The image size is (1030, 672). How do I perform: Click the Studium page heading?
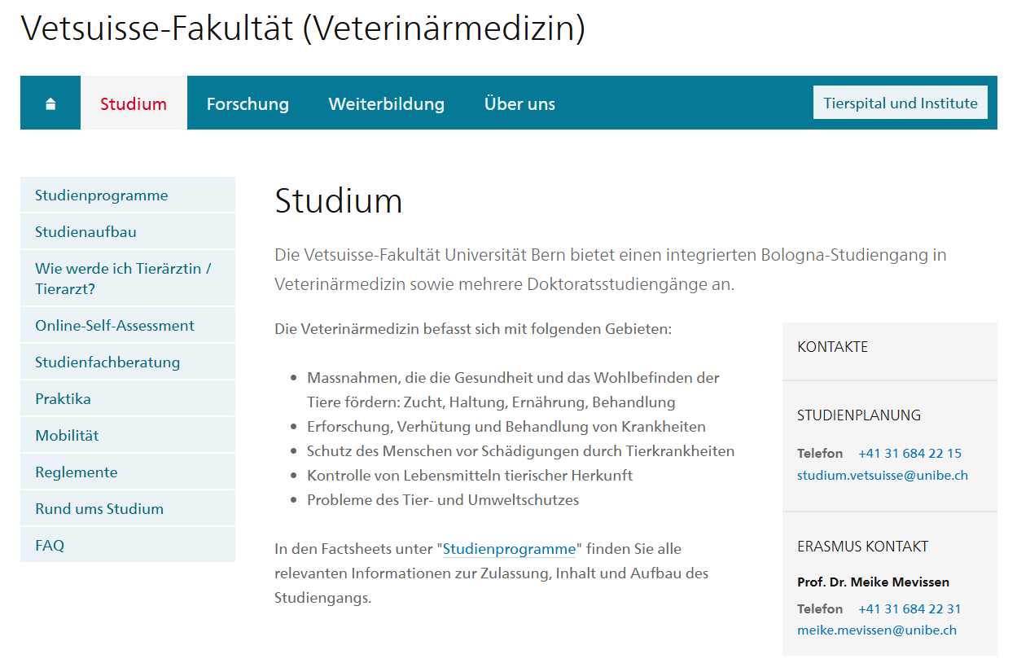[x=339, y=200]
